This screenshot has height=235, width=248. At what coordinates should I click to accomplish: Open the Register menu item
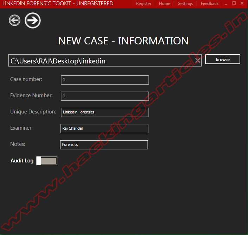click(144, 4)
